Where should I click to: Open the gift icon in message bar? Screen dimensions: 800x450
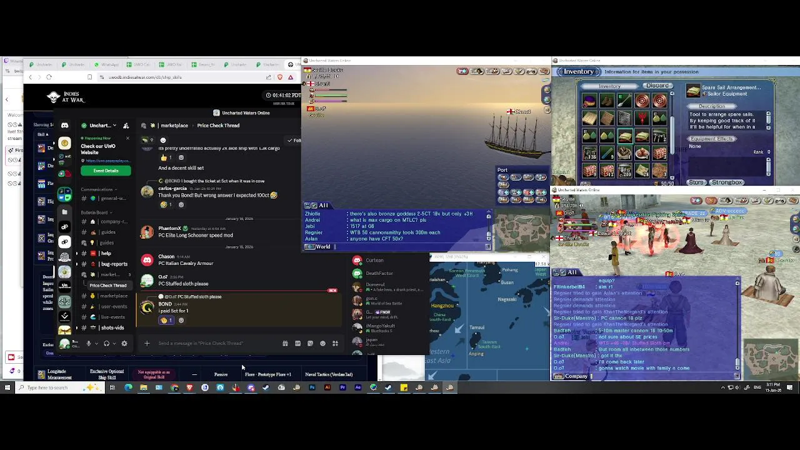tap(285, 343)
